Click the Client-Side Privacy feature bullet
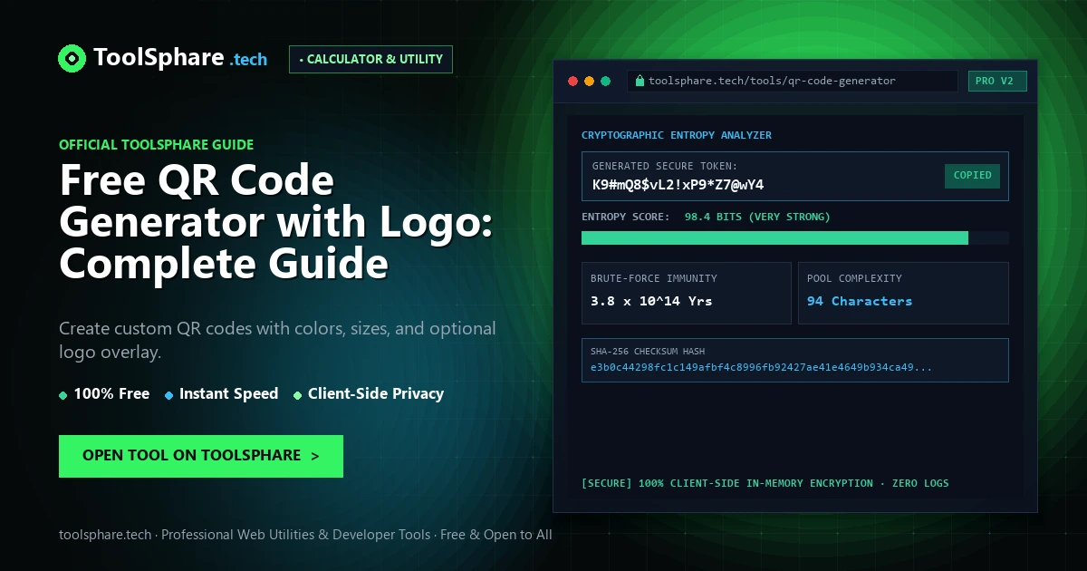 coord(369,394)
